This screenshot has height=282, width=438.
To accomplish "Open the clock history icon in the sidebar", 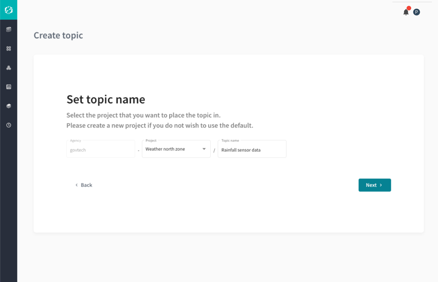I will (x=8, y=125).
